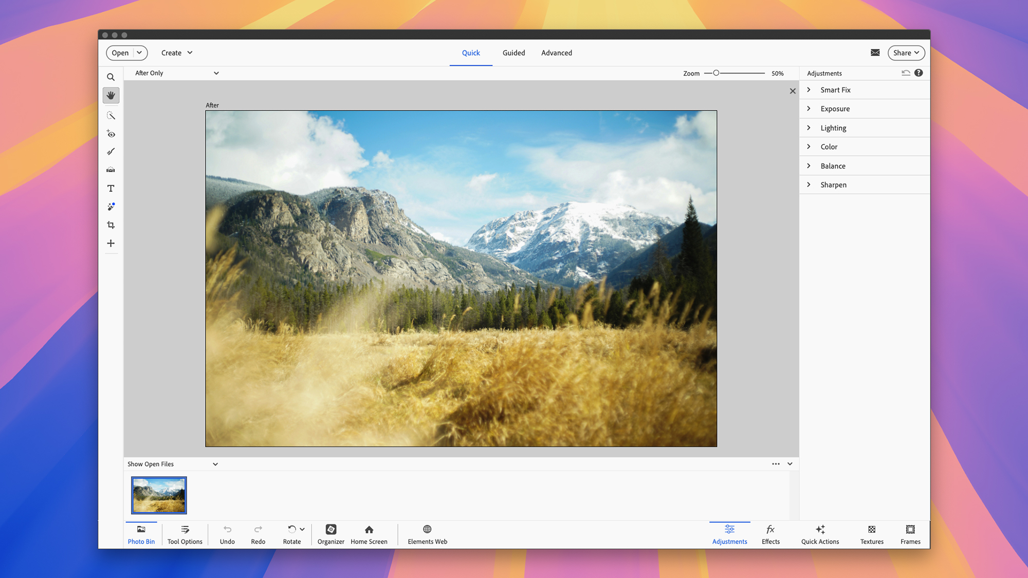Select the Crop tool
The image size is (1028, 578).
(x=111, y=225)
